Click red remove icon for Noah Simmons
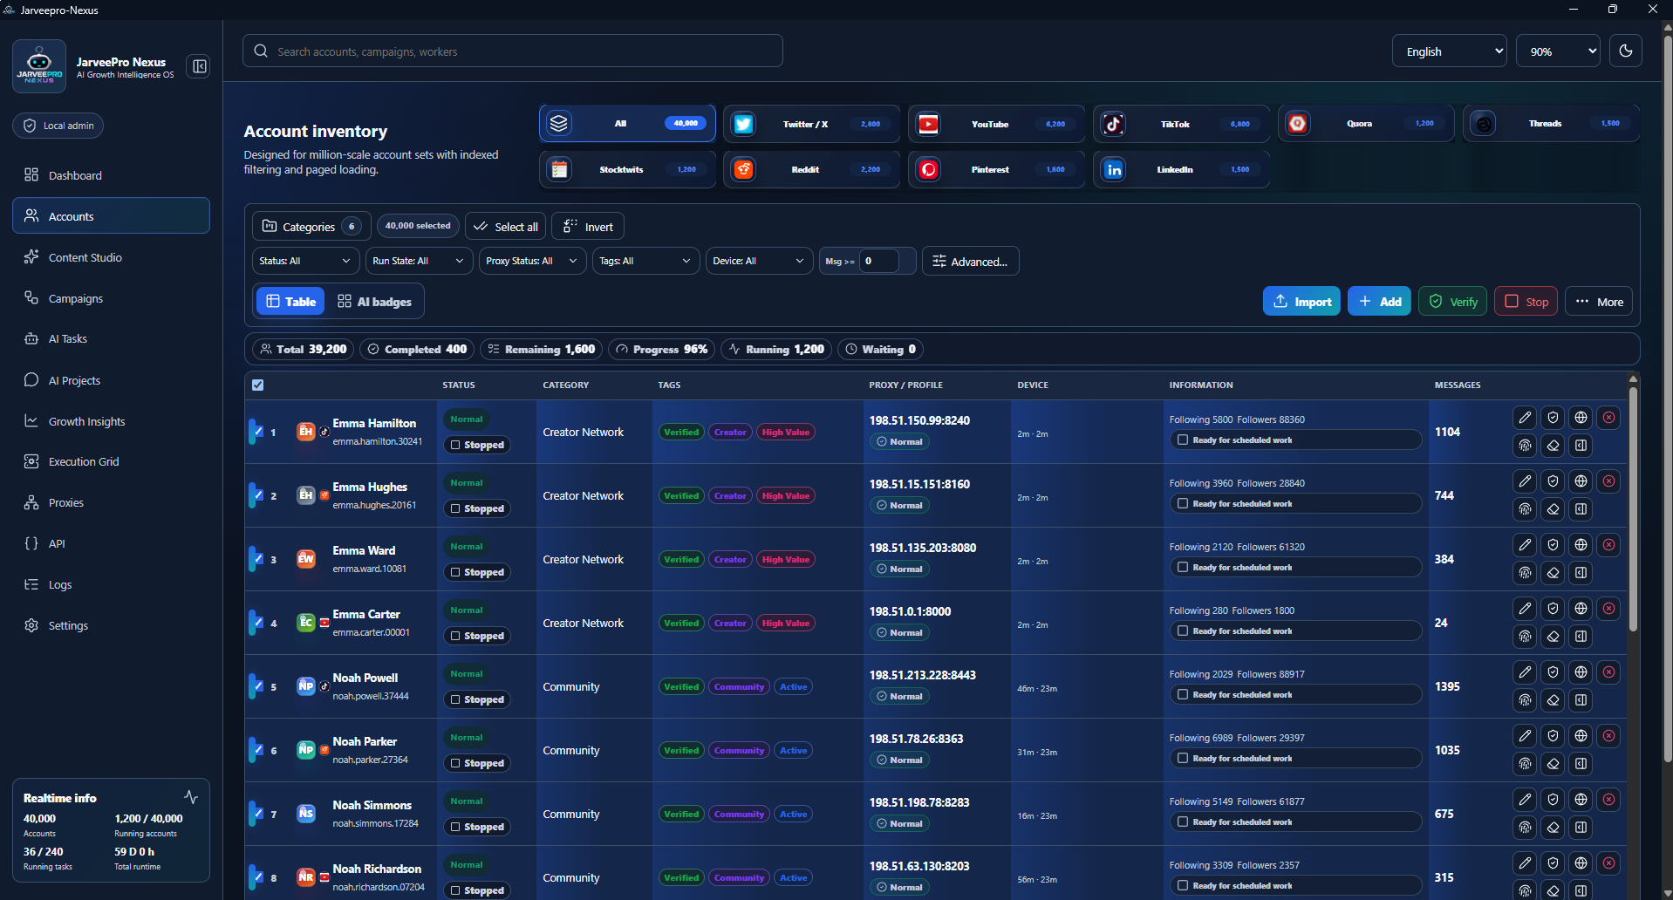 [1608, 800]
